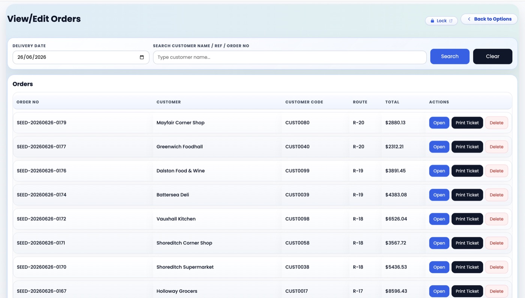Click customer code CUST0039
Image resolution: width=525 pixels, height=298 pixels.
pyautogui.click(x=297, y=195)
